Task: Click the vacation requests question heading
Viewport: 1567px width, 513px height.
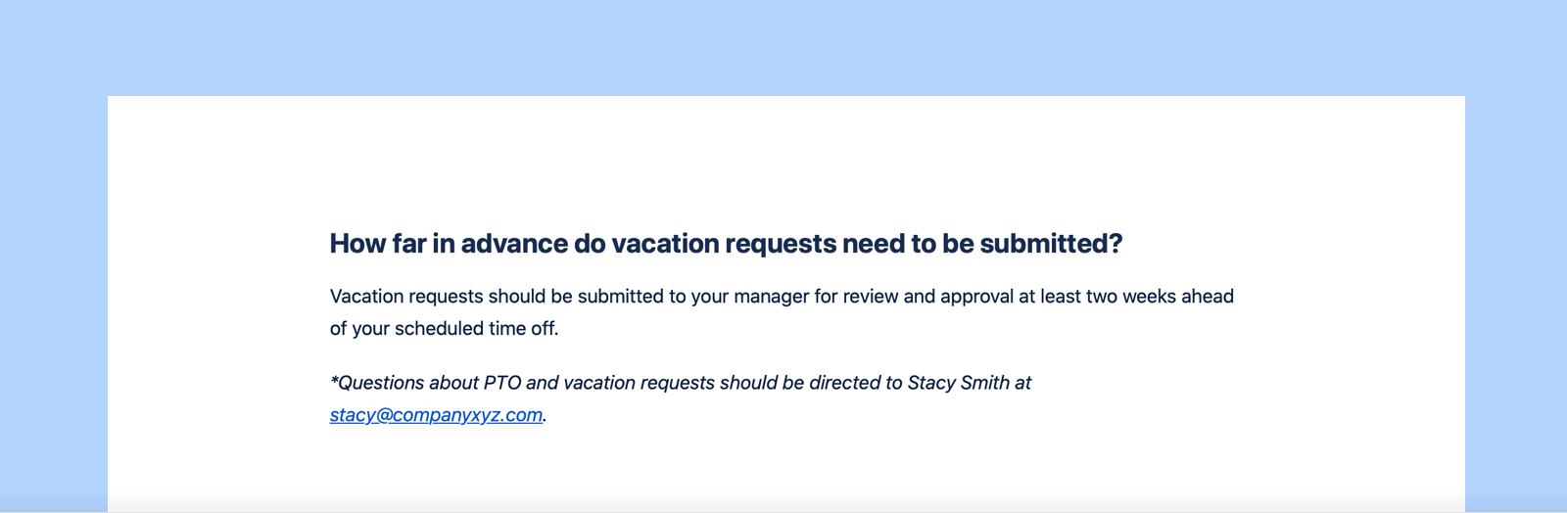Action: [x=726, y=244]
